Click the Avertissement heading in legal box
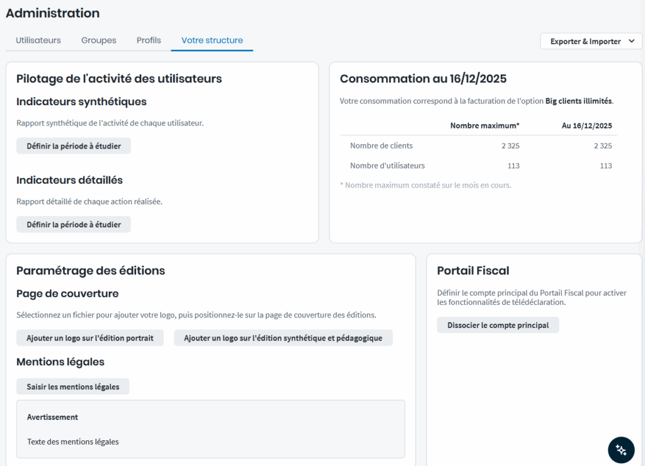Viewport: 645px width, 466px height. 52,417
